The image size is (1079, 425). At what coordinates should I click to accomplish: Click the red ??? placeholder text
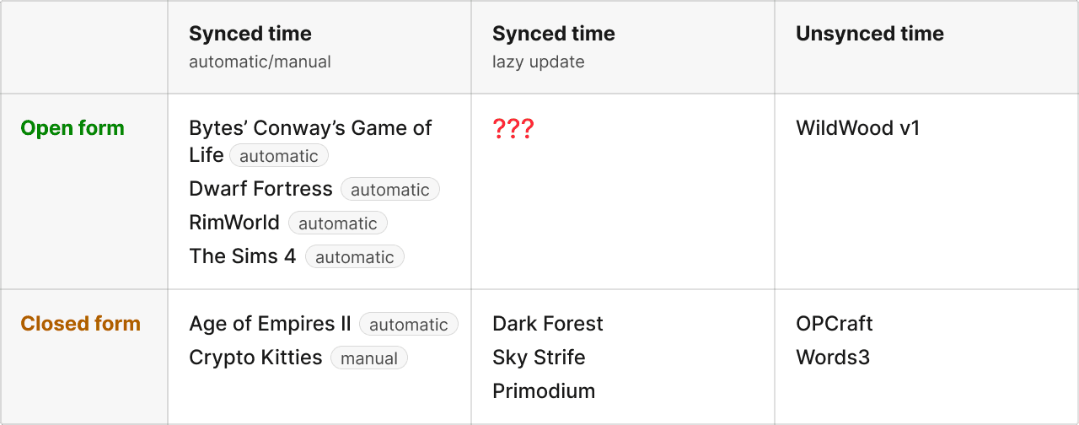coord(513,129)
